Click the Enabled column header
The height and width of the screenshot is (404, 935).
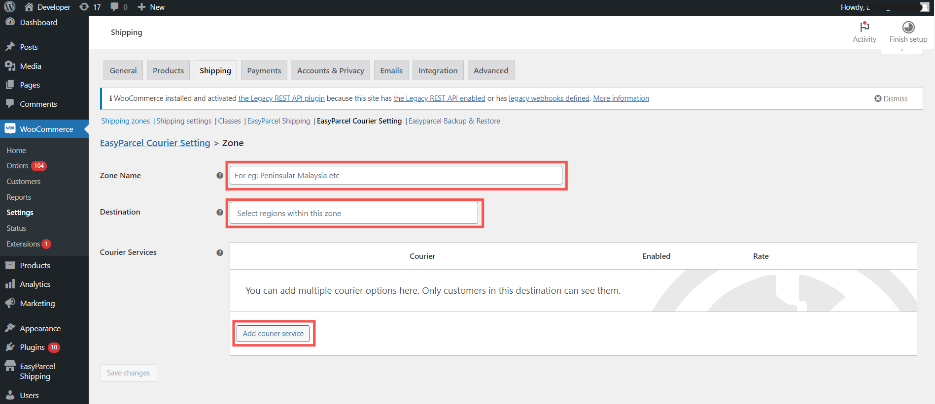click(657, 256)
